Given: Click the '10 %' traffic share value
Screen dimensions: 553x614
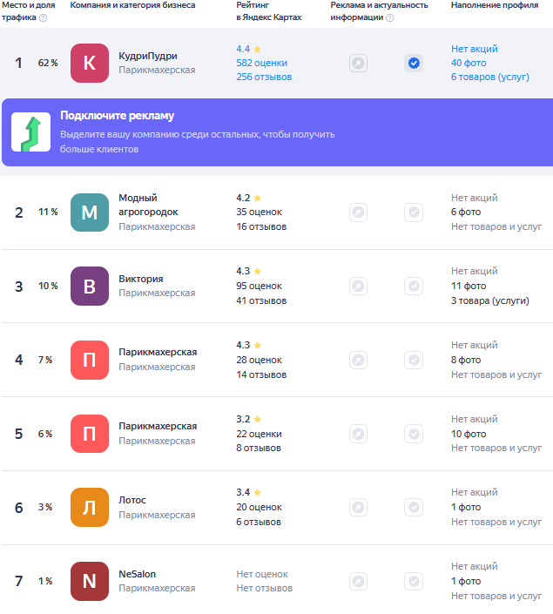Looking at the screenshot, I should [x=48, y=286].
